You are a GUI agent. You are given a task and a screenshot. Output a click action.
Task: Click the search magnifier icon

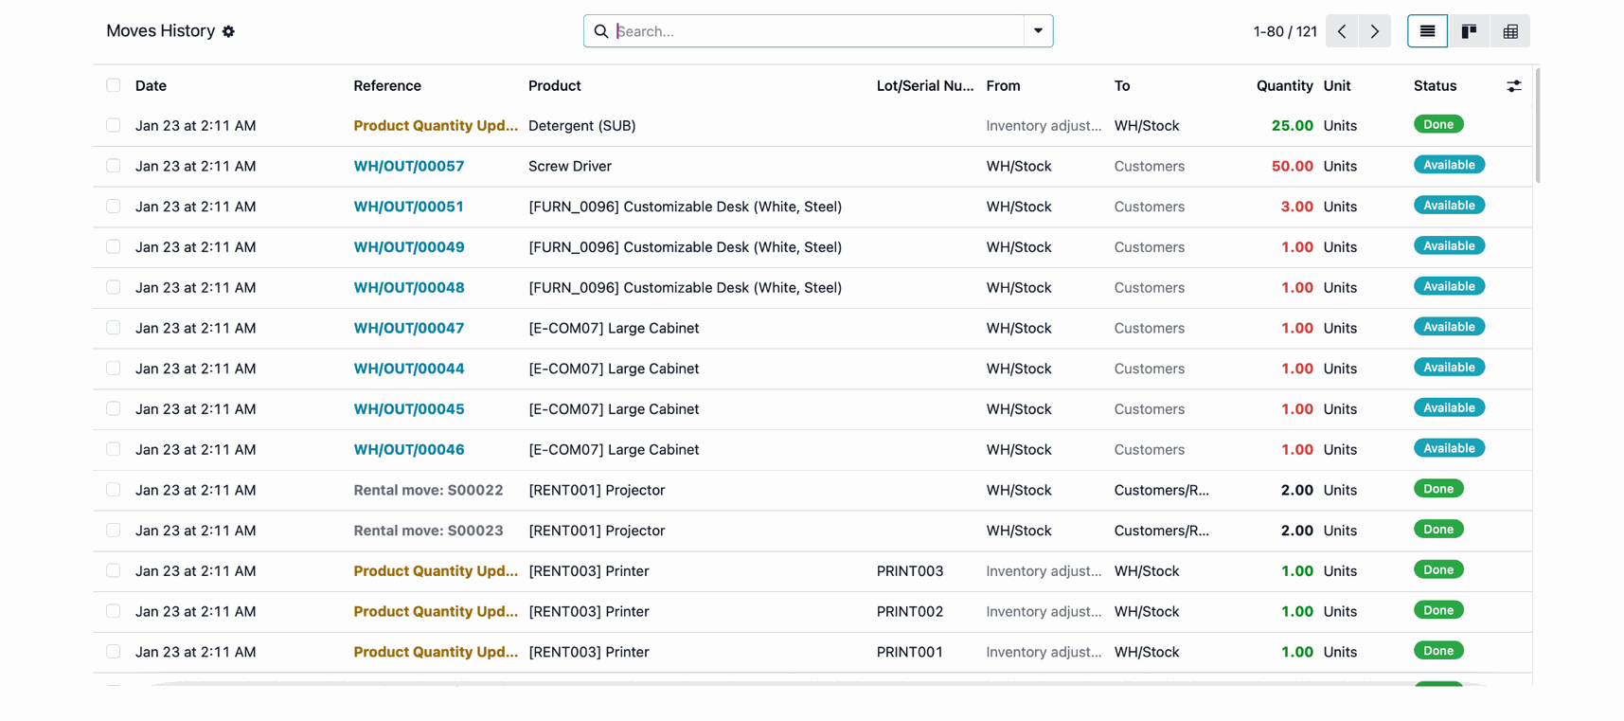pos(600,31)
